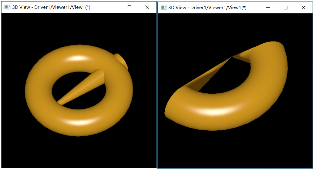Screen dimensions: 315x171
Task: Click the cone apex in the half-torus view
Action: pos(232,57)
